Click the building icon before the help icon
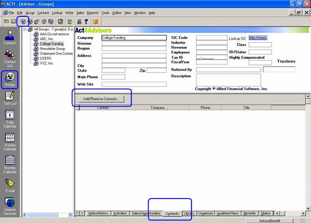The height and width of the screenshot is (223, 311). 79,22
